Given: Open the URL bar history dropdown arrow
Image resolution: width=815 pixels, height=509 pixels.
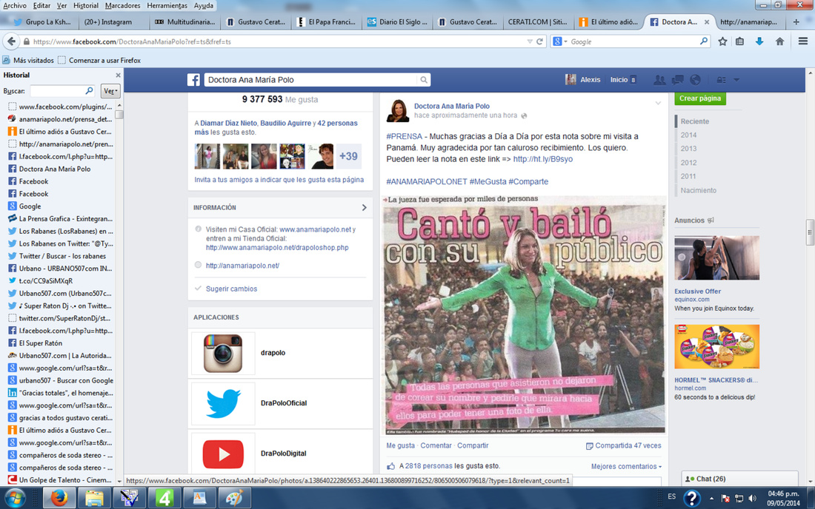Looking at the screenshot, I should pos(530,41).
